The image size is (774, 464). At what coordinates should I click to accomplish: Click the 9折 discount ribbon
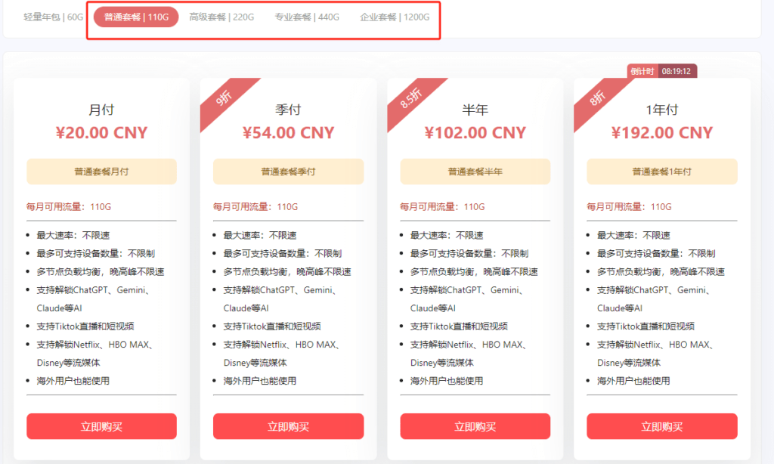(x=224, y=98)
